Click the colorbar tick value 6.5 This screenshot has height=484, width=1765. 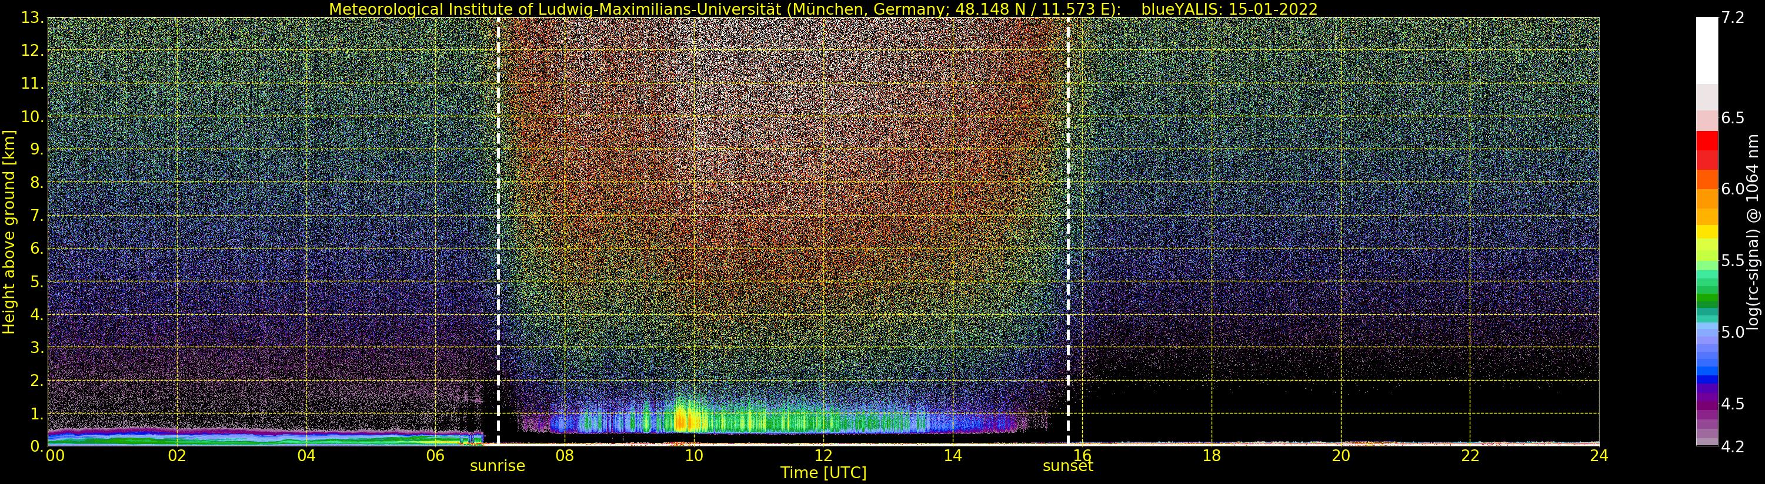click(1732, 117)
